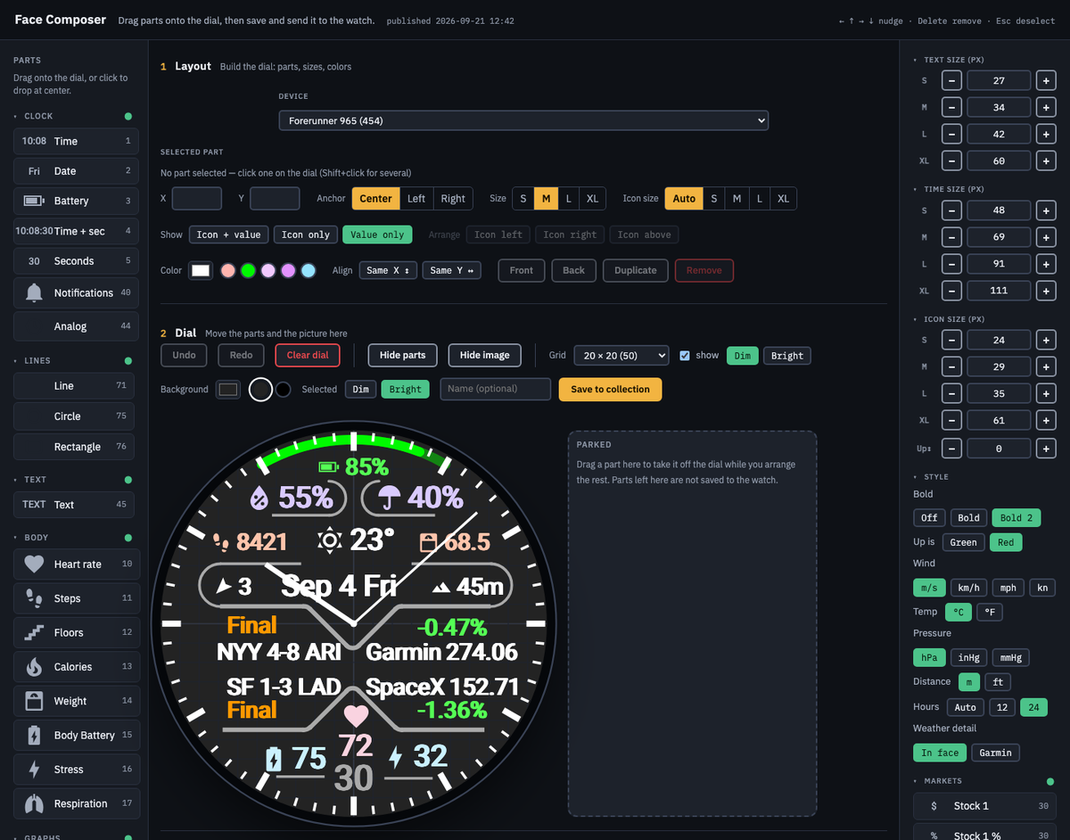Select the pink heart icon on dial
The width and height of the screenshot is (1070, 840).
[356, 715]
